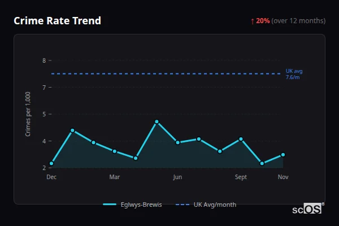Screen dimensions: 339x226
Task: Click the 'Jun' x-axis label
Action: (x=177, y=177)
